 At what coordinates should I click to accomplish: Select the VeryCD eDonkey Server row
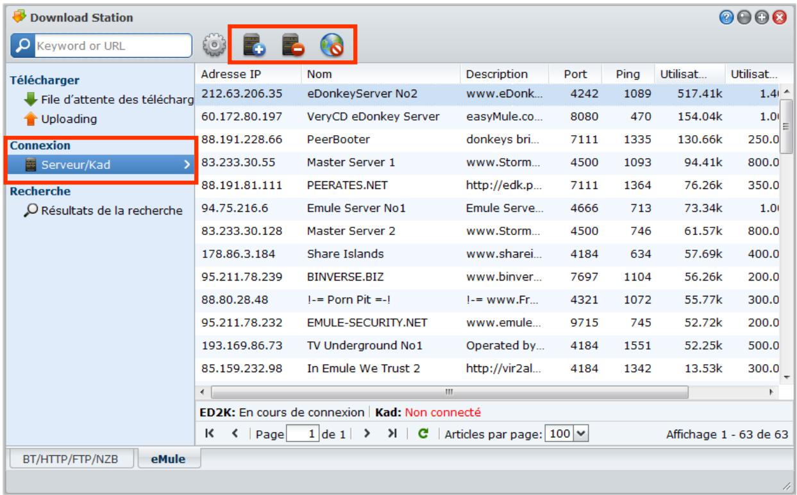tap(487, 115)
